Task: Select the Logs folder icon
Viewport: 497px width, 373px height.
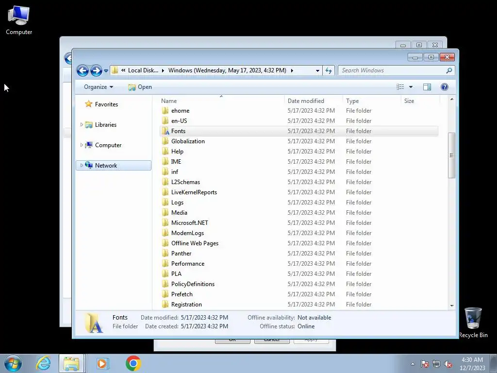Action: click(165, 203)
